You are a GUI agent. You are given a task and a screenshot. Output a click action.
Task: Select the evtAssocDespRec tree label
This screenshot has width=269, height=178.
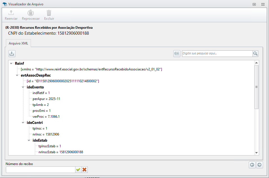36,75
